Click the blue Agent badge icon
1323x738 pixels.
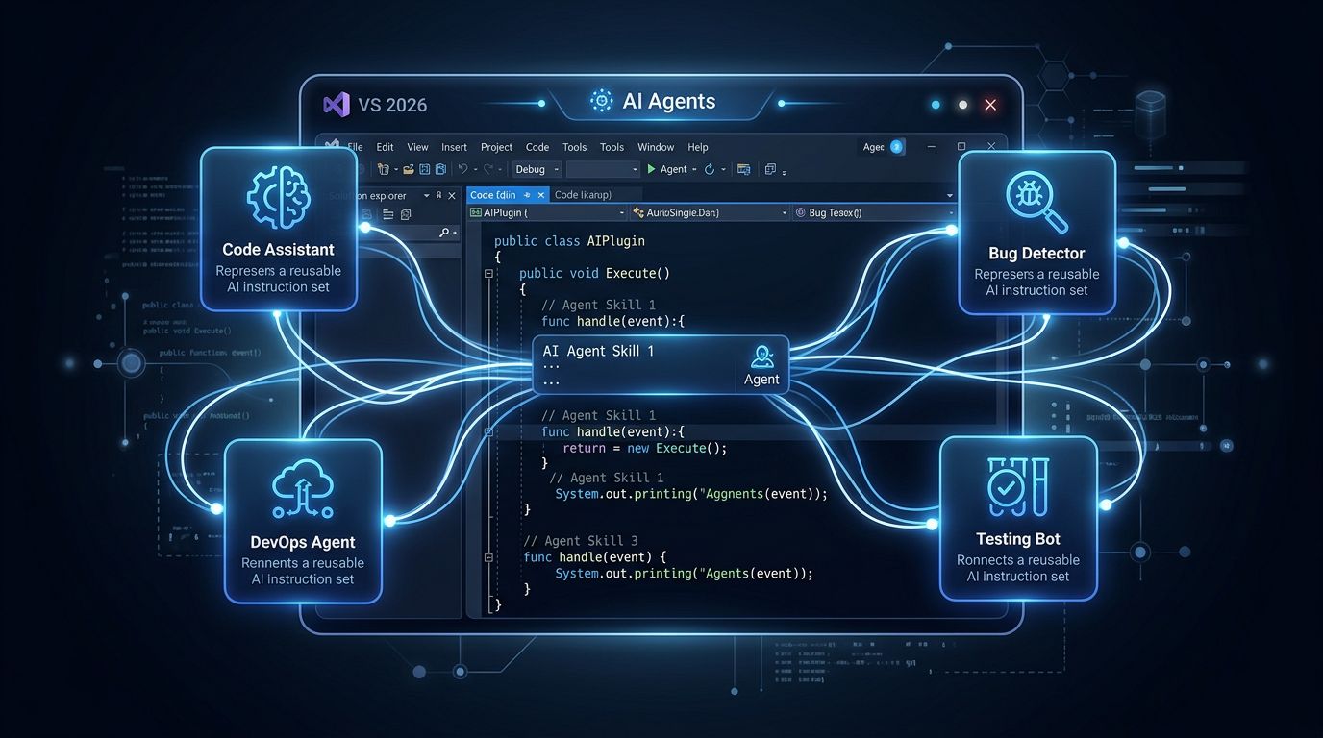tap(897, 147)
